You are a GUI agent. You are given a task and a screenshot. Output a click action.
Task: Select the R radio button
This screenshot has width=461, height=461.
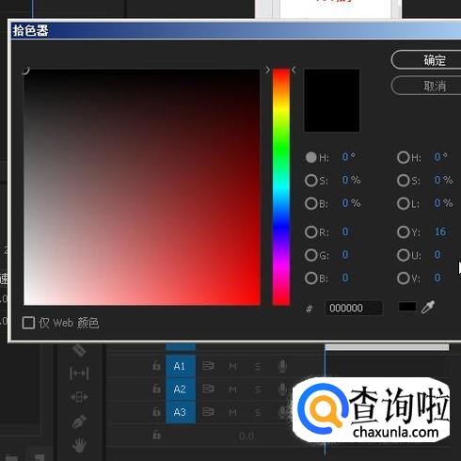click(311, 232)
